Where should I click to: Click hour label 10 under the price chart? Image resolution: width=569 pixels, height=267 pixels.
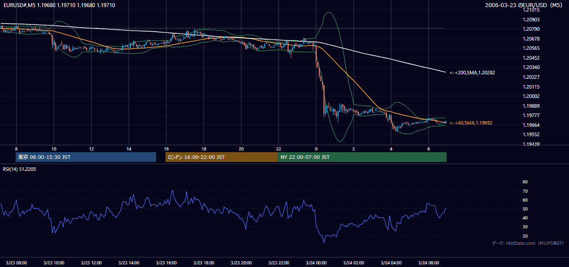(x=54, y=149)
